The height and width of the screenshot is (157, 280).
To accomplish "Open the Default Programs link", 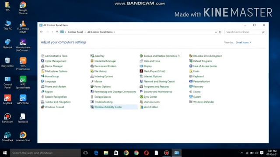I will [x=203, y=61].
